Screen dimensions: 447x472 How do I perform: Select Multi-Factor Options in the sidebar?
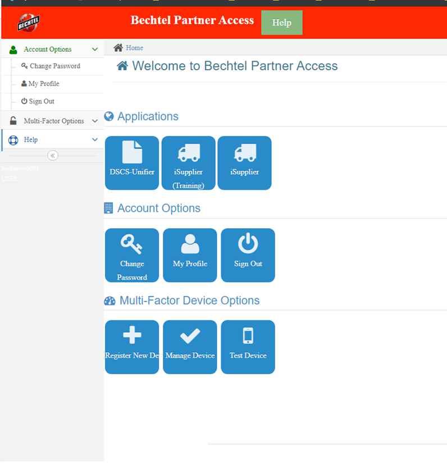click(53, 121)
